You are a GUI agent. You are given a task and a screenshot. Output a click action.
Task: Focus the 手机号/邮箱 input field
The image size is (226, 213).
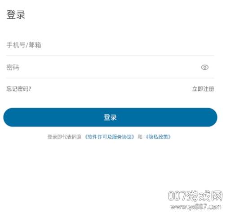(x=110, y=45)
